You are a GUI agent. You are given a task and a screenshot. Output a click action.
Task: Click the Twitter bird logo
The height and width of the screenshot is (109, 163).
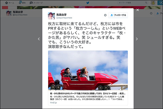pyautogui.click(x=88, y=3)
